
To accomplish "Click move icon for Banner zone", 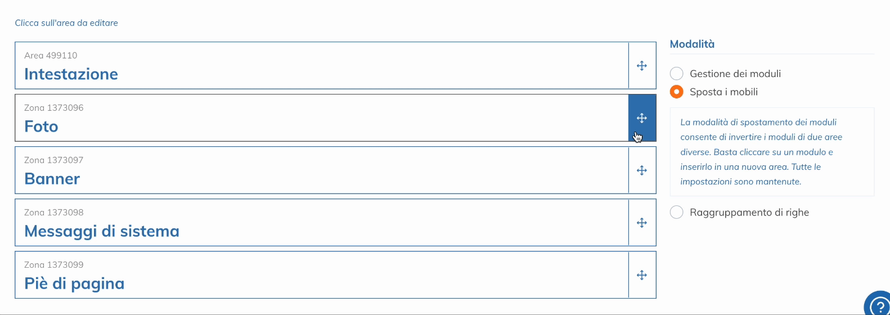I will (x=642, y=170).
